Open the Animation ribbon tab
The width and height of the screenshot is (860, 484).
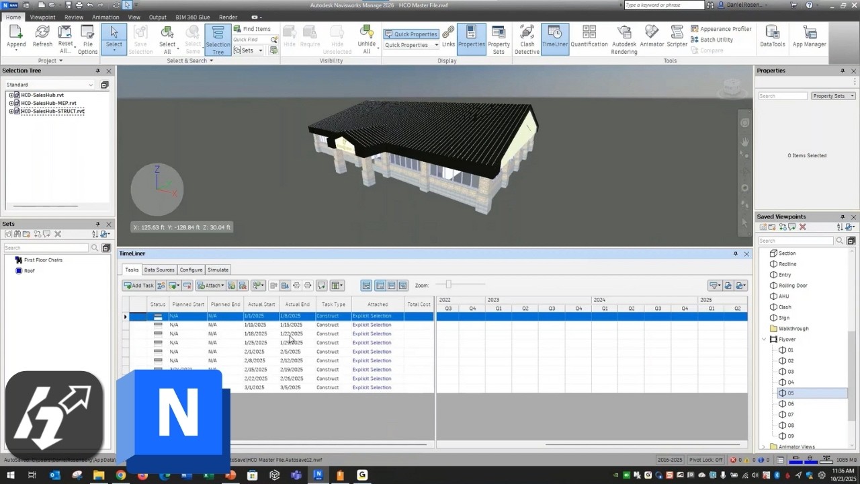coord(105,17)
